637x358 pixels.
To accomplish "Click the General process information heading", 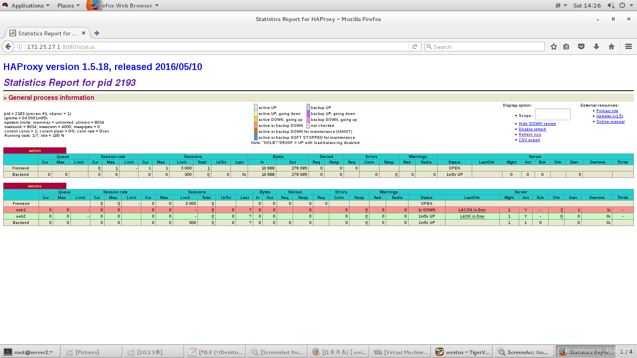I will tap(51, 98).
